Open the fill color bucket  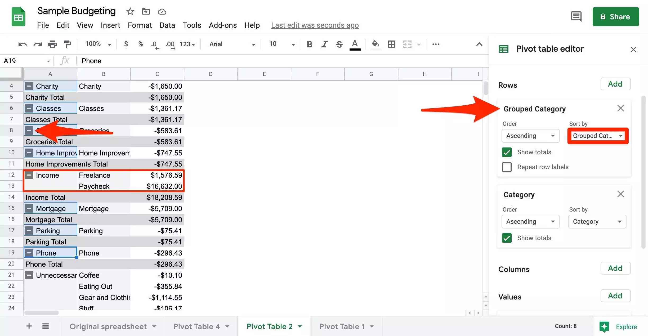tap(375, 44)
